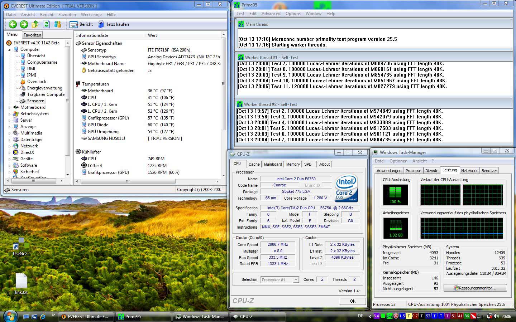The height and width of the screenshot is (322, 516).
Task: Expand the Motherboard tree node
Action: click(10, 107)
